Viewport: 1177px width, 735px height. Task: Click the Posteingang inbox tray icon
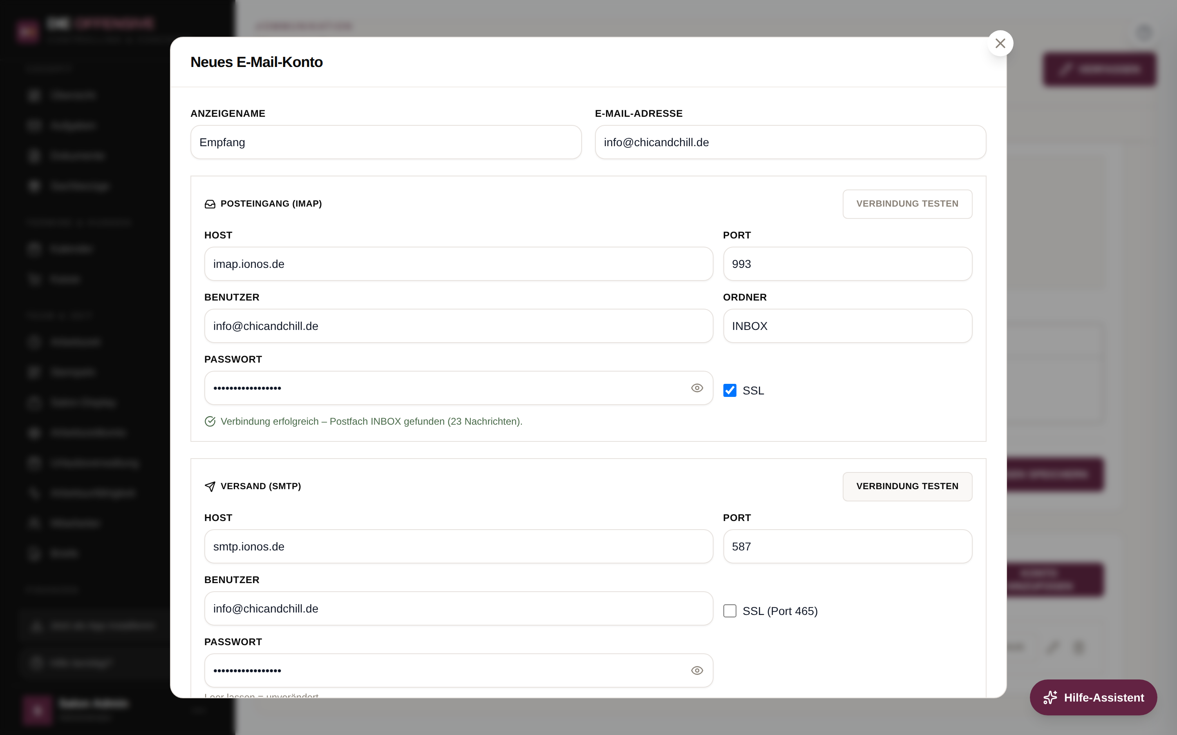click(210, 204)
